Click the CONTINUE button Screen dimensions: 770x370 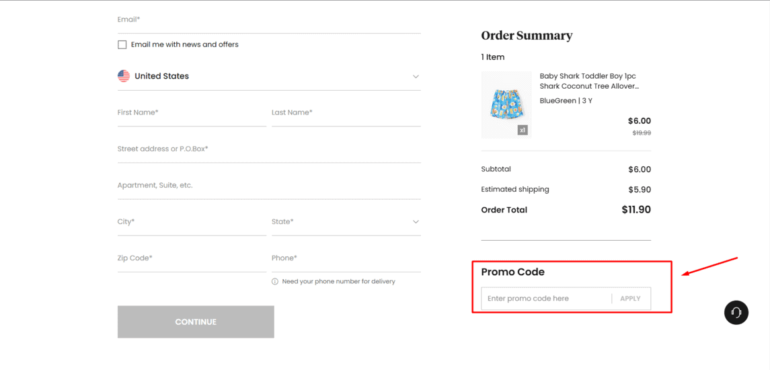click(196, 322)
